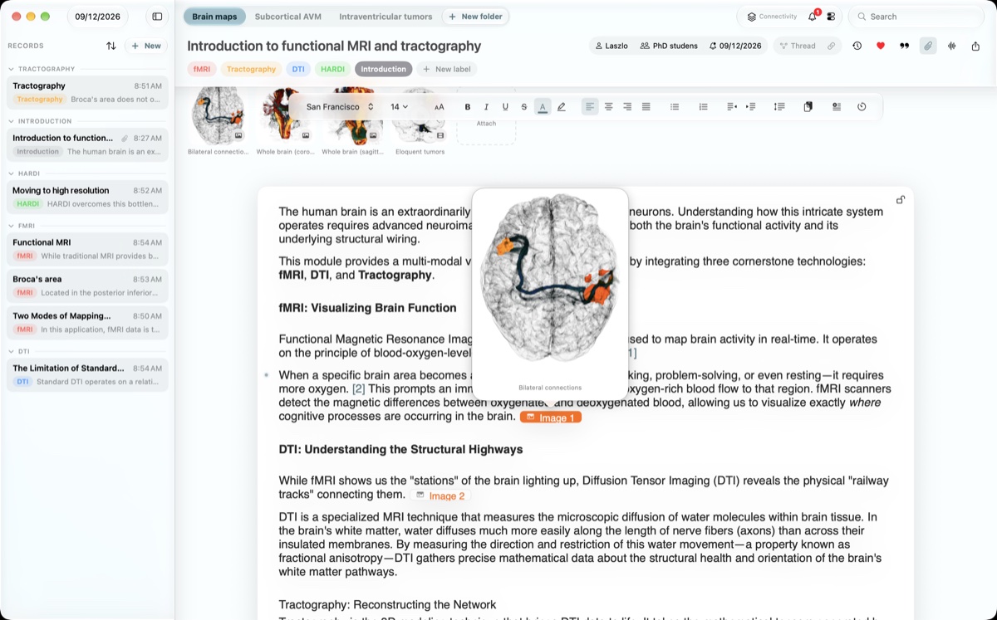This screenshot has width=997, height=620.
Task: Click the share icon
Action: (975, 46)
